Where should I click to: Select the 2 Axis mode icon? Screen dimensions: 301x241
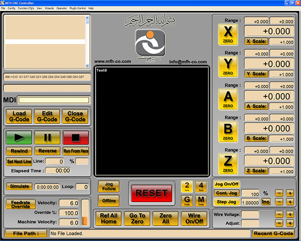tap(187, 186)
